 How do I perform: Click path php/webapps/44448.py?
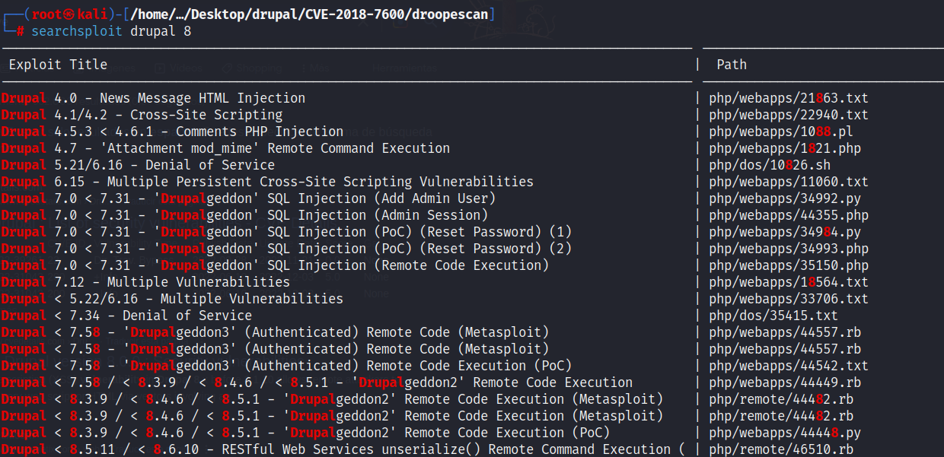coord(785,433)
